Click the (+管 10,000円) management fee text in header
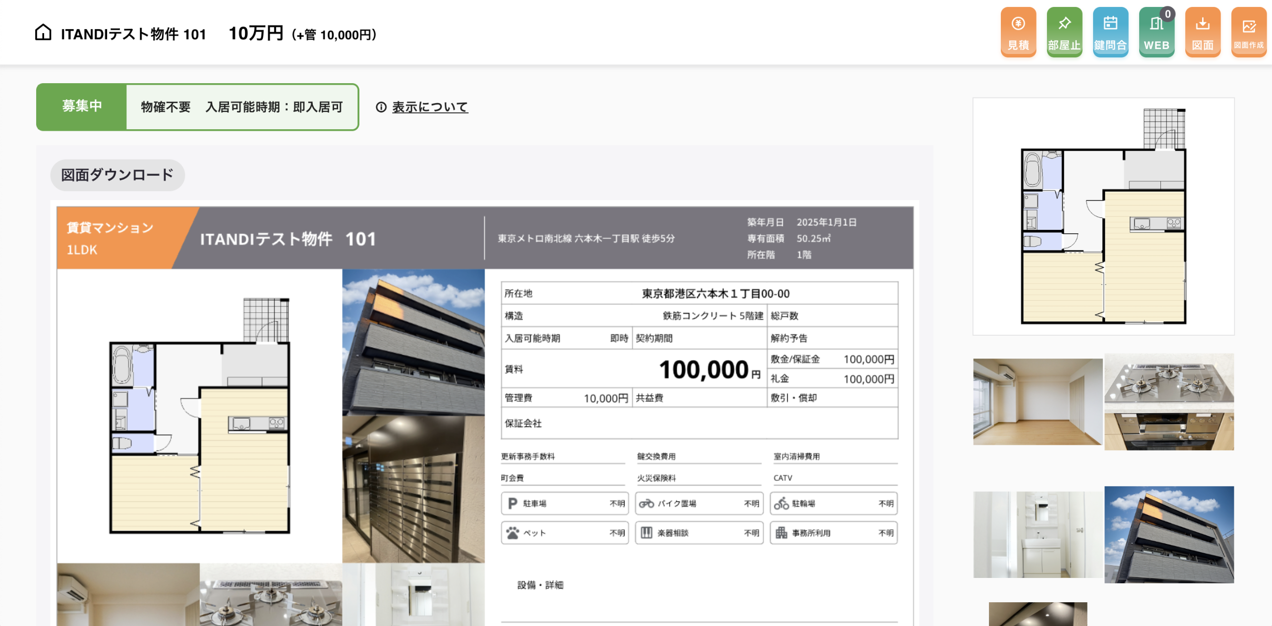Screen dimensions: 1272x626 coord(334,35)
